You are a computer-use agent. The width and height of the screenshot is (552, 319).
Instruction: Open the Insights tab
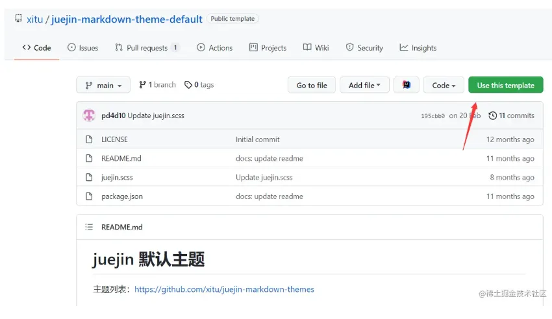click(x=418, y=48)
